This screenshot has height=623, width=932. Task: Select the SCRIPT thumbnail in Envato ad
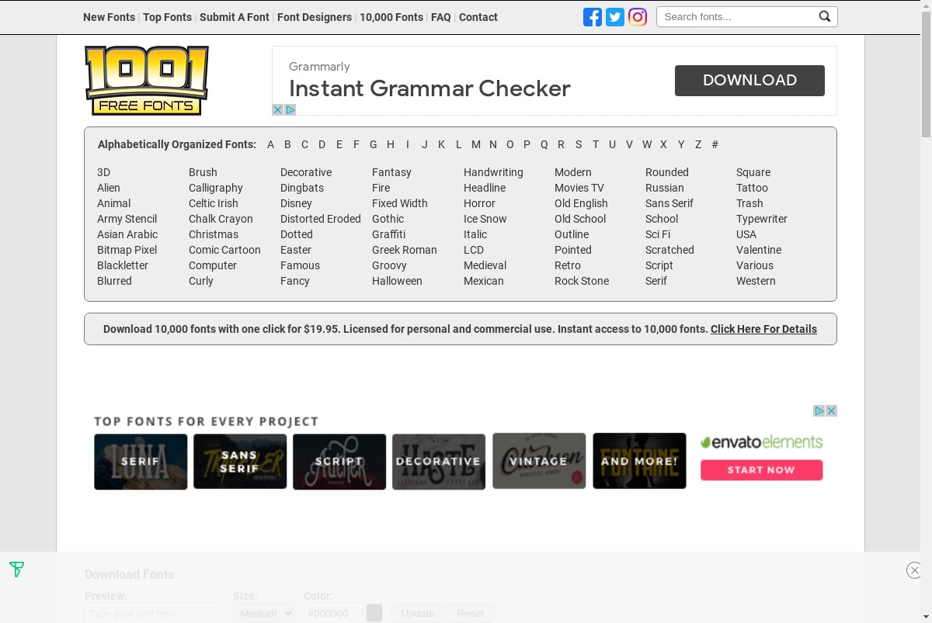point(339,462)
